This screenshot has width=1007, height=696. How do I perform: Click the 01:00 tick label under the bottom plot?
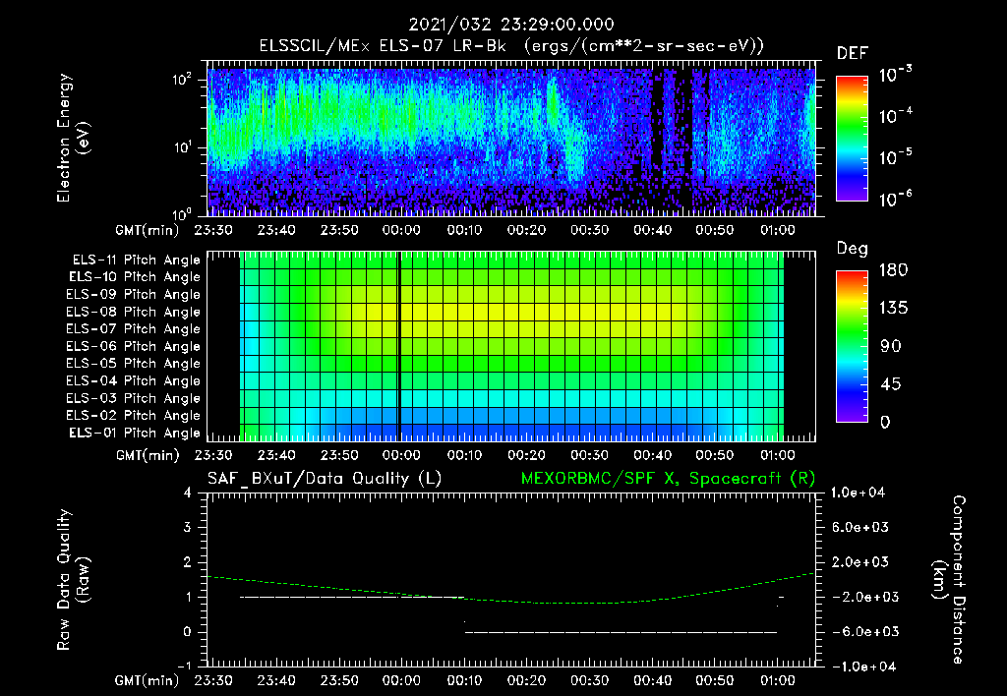777,680
